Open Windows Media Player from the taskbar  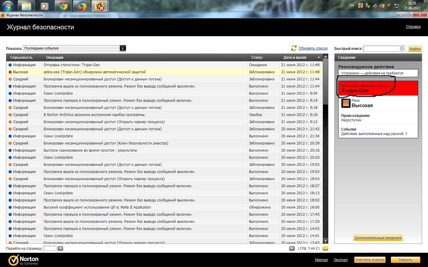point(45,6)
